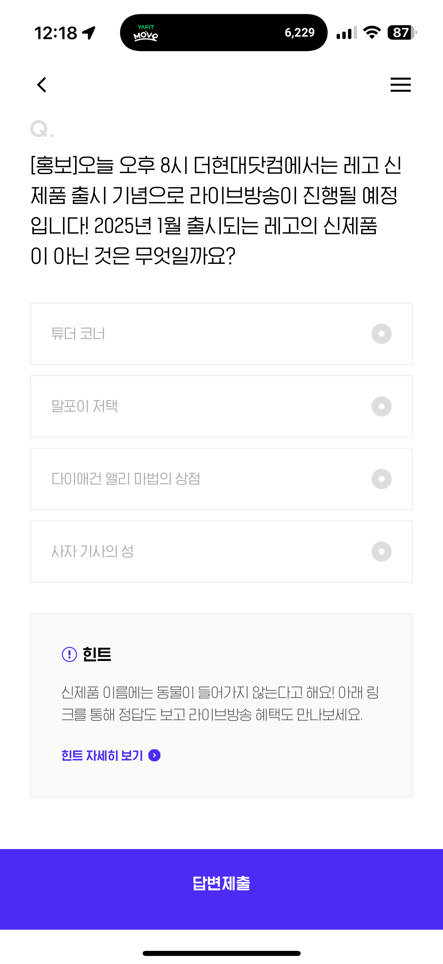Choose the 튜더 코너 answer text
443x964 pixels.
click(78, 334)
